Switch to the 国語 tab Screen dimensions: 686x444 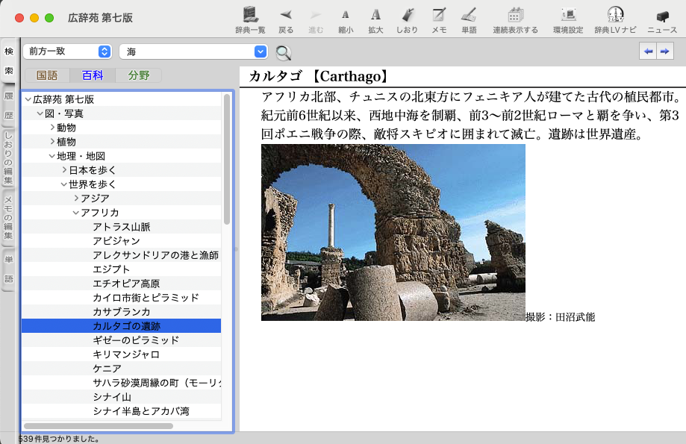click(47, 75)
